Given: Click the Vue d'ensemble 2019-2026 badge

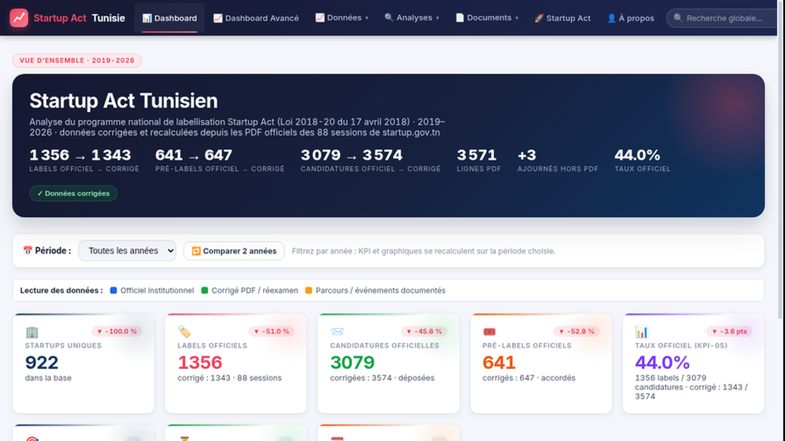Looking at the screenshot, I should [x=77, y=61].
